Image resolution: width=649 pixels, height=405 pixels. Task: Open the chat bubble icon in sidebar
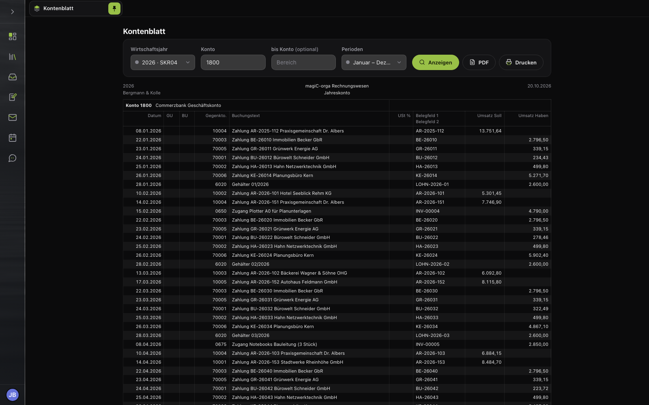pos(13,158)
